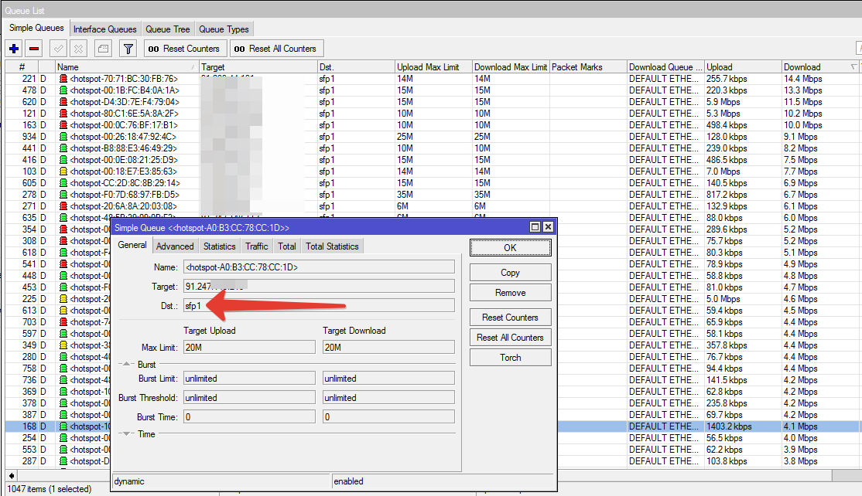Screen dimensions: 862x496
Task: Click Reset Counters in the dialog
Action: pos(510,317)
